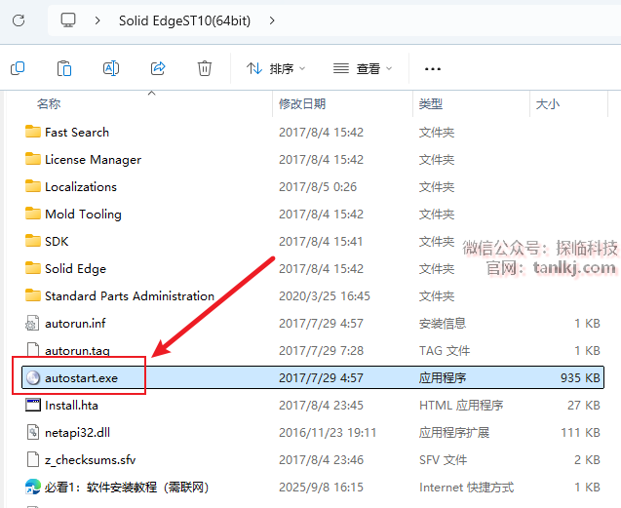The image size is (621, 508).
Task: Click the Delete trash can icon
Action: tap(205, 68)
